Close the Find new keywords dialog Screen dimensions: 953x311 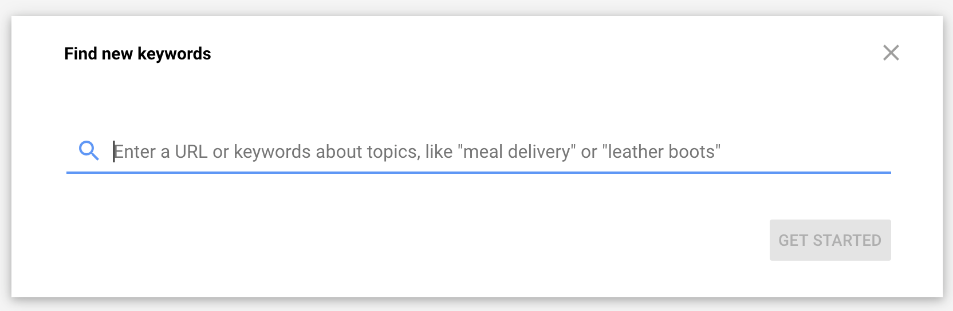click(891, 53)
